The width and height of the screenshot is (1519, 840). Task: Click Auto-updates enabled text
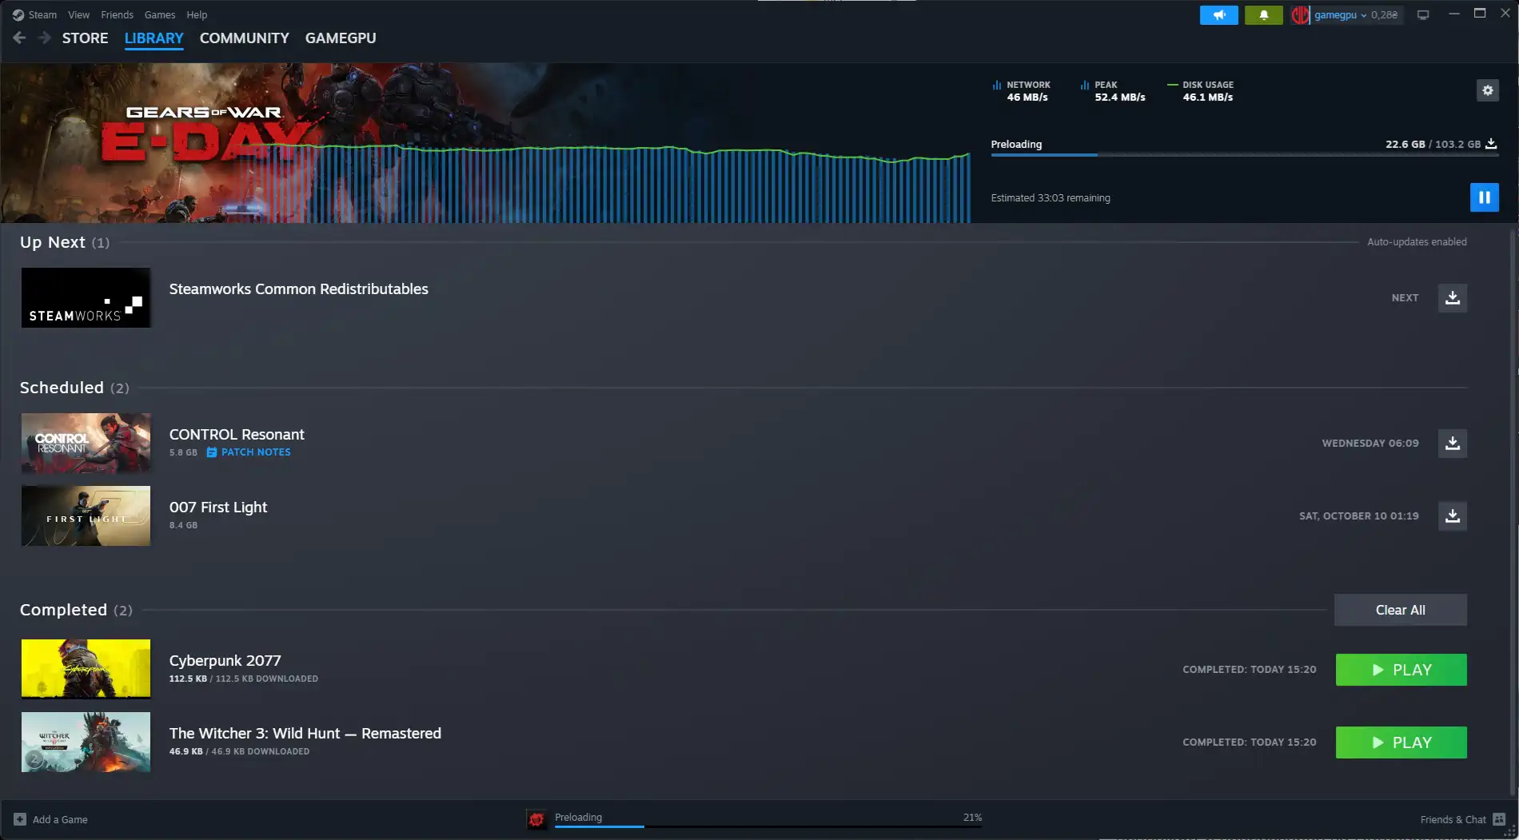tap(1417, 241)
